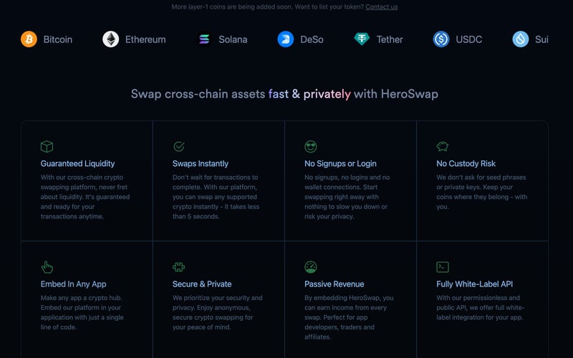Click the Solana label

pyautogui.click(x=233, y=39)
